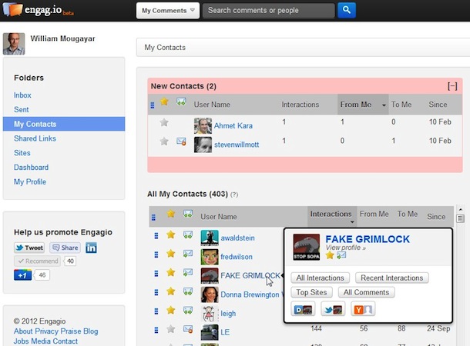Click Ahmet Kara's avatar
Image resolution: width=470 pixels, height=346 pixels.
coord(203,126)
